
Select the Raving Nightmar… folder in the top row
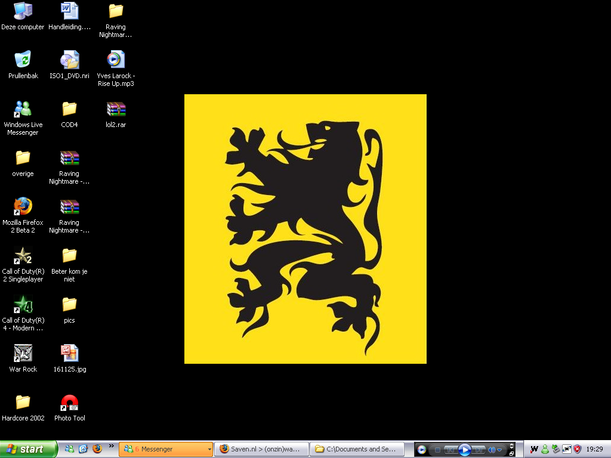tap(116, 21)
